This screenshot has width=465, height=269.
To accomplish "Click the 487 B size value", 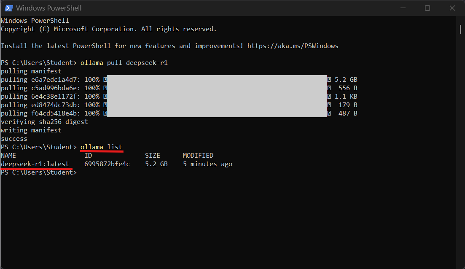I will [x=348, y=113].
